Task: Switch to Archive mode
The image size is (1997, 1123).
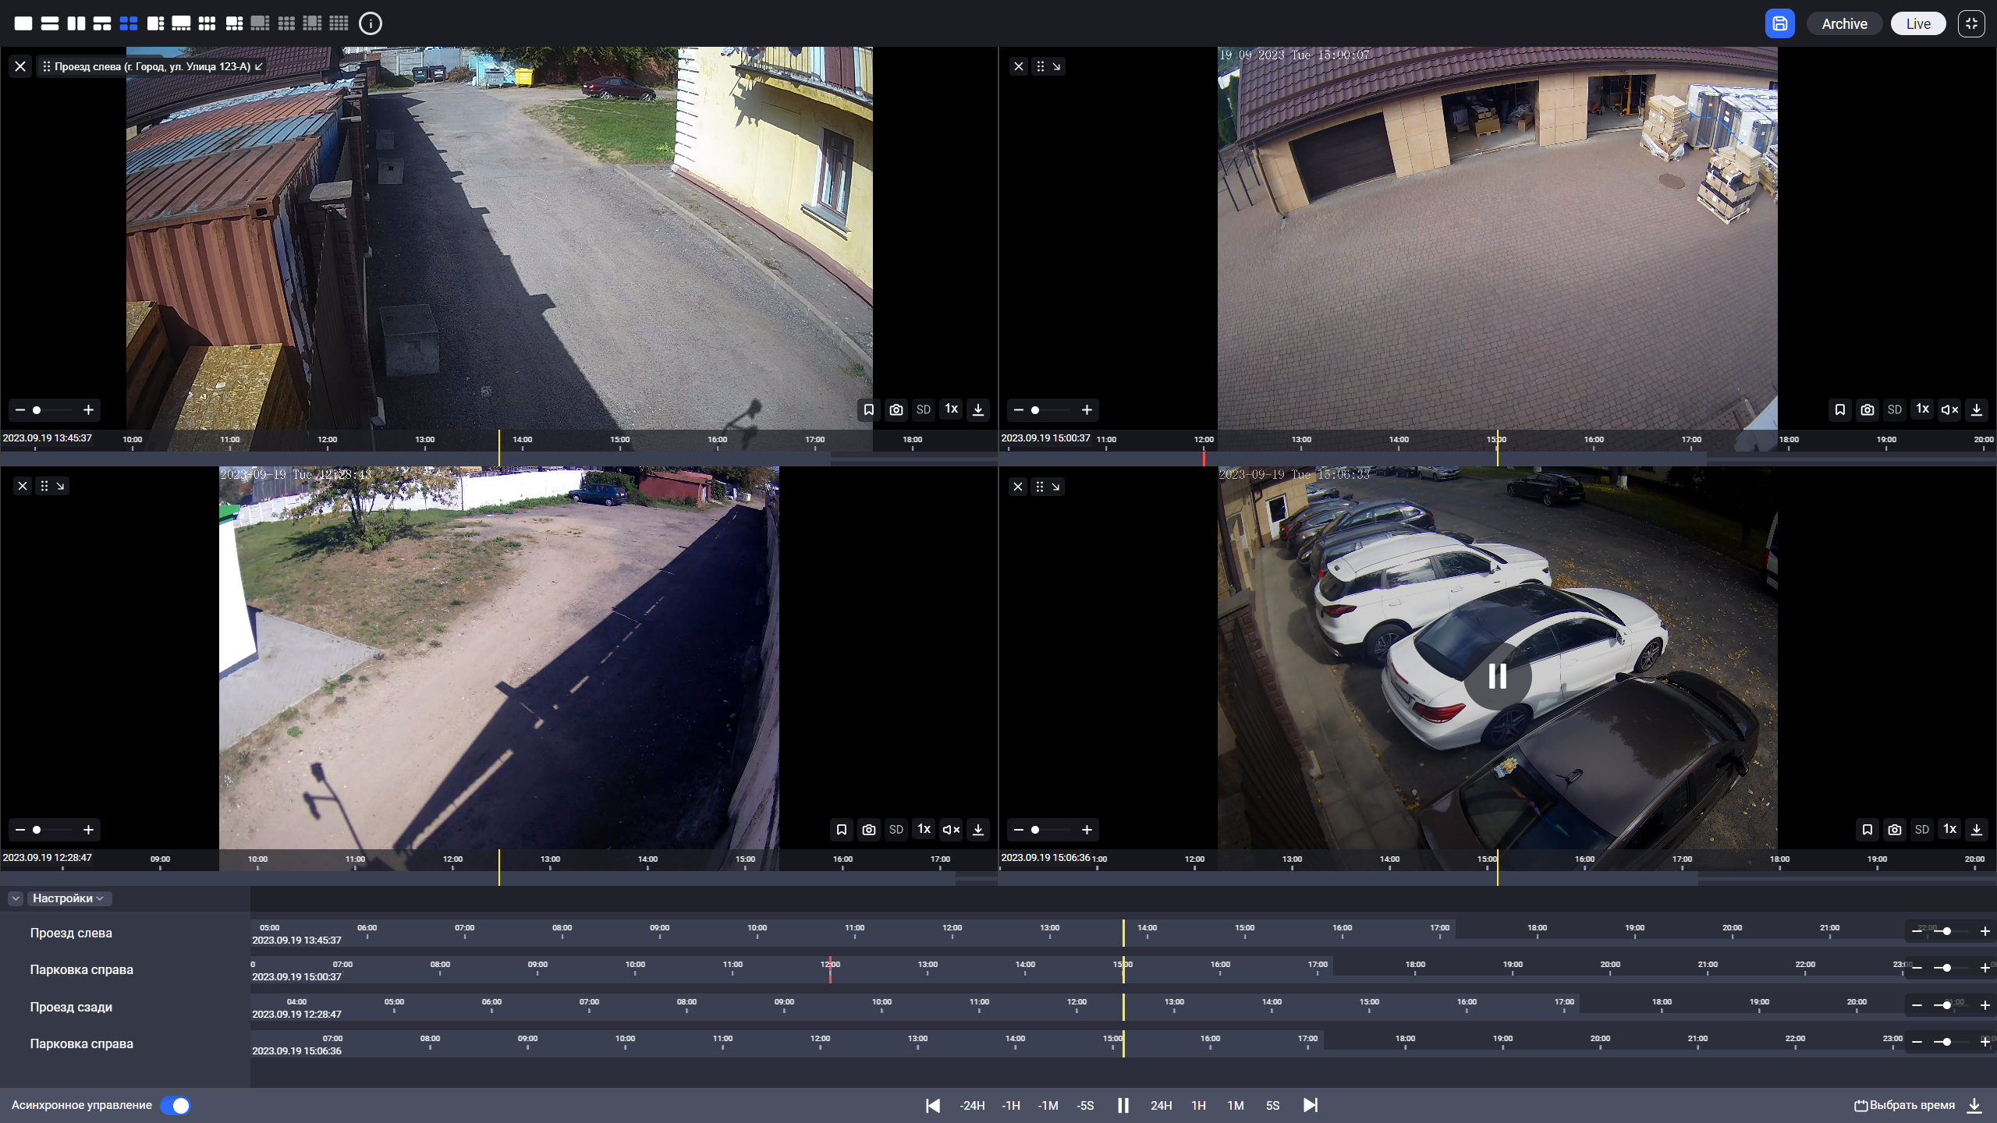Action: (1844, 23)
